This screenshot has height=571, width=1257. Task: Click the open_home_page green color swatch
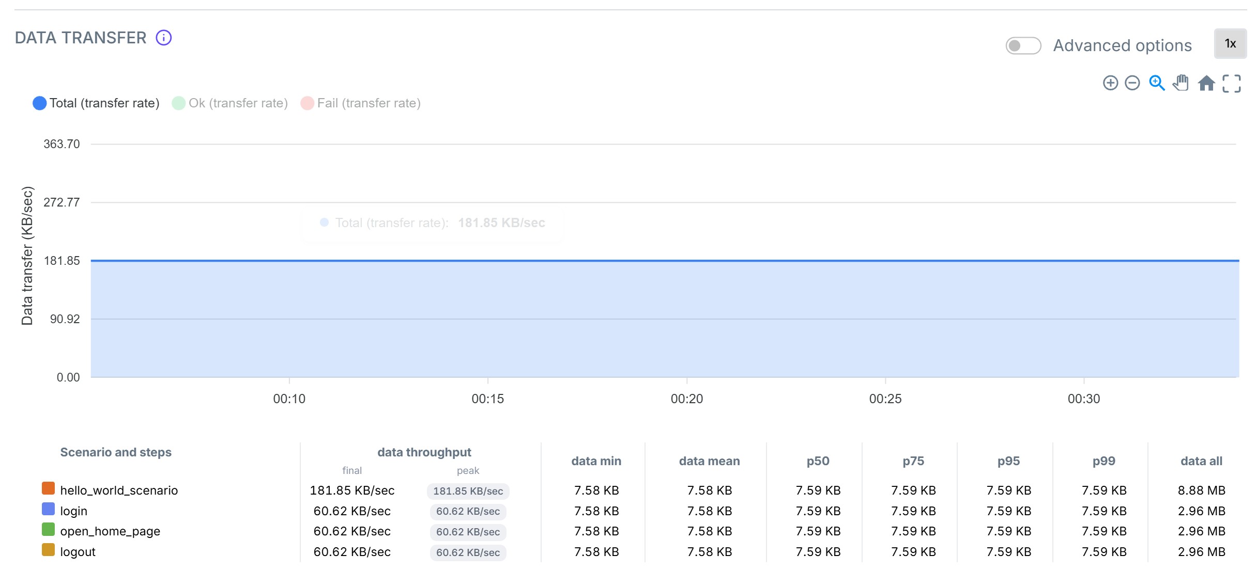point(48,529)
